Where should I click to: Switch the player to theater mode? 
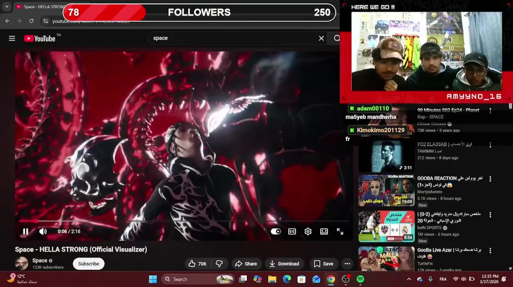324,231
